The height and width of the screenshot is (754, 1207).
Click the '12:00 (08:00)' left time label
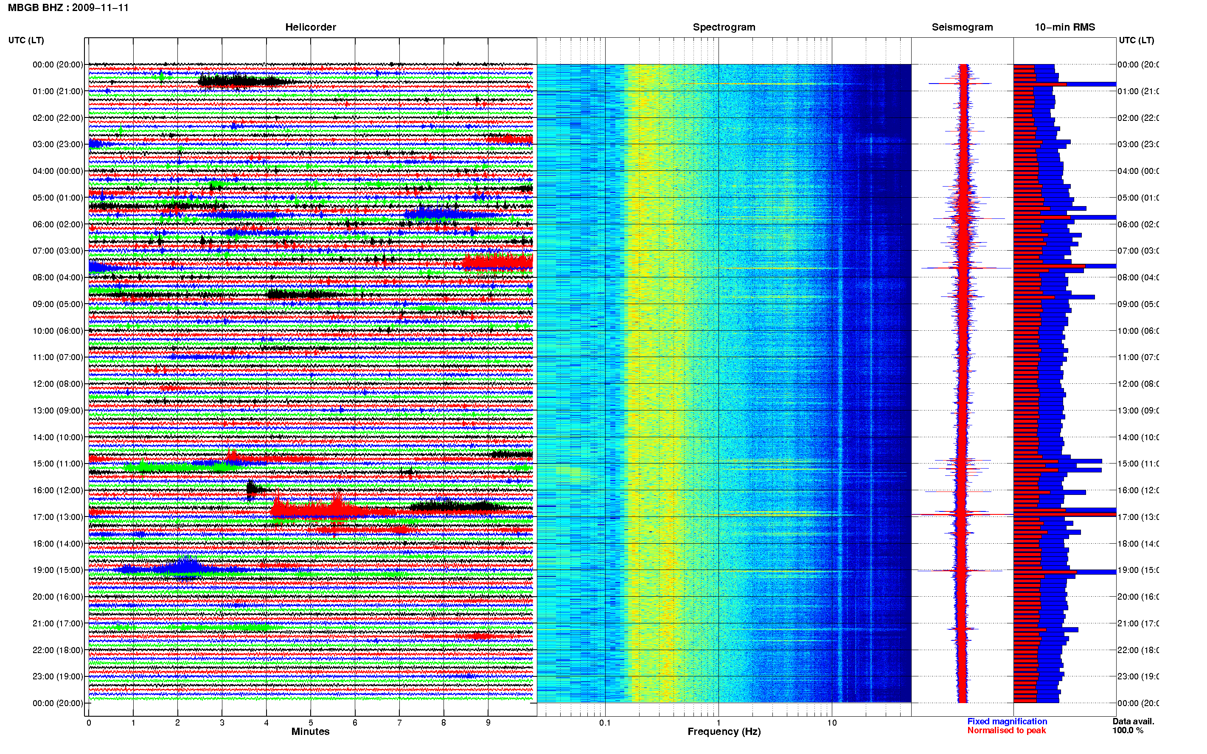[58, 383]
